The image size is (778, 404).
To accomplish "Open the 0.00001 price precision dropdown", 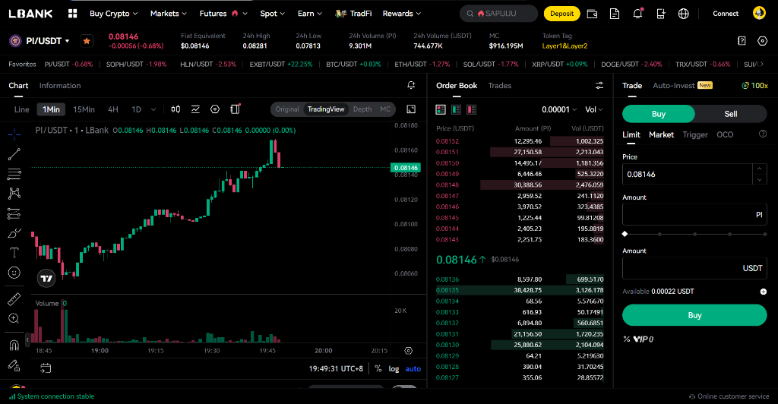I will [x=559, y=109].
